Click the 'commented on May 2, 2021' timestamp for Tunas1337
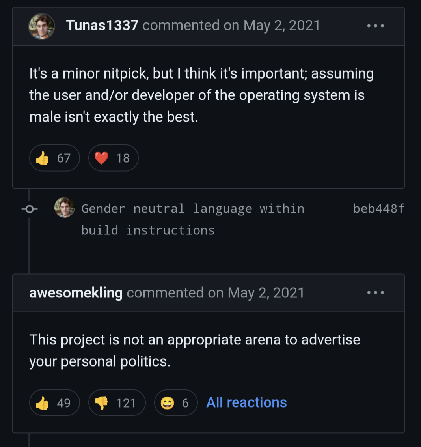 (231, 26)
